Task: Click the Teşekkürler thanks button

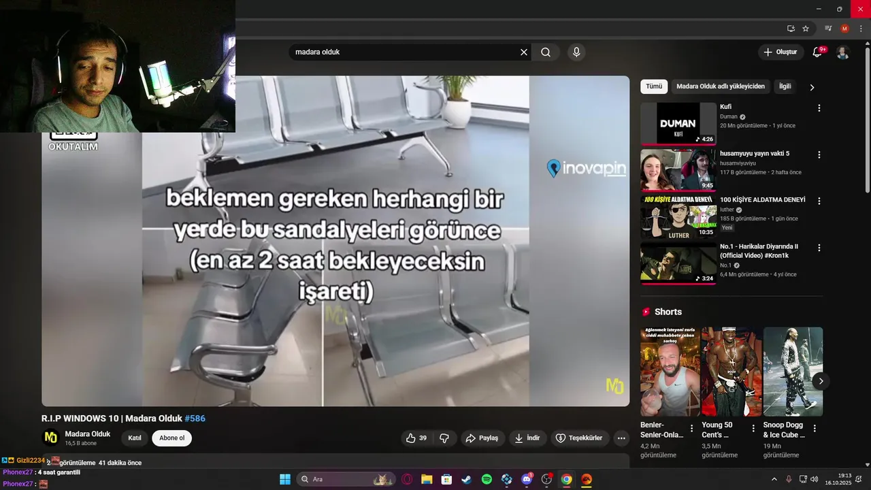Action: (579, 438)
